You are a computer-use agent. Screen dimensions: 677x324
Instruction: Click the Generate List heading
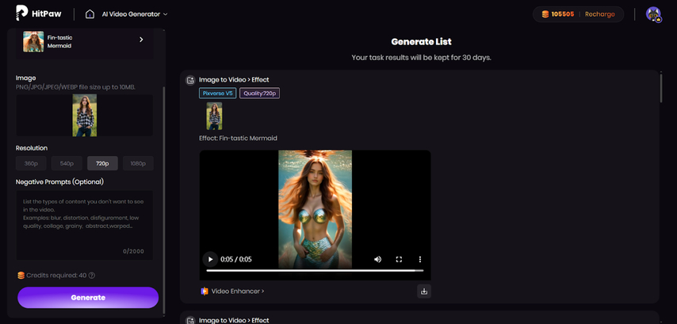click(422, 42)
